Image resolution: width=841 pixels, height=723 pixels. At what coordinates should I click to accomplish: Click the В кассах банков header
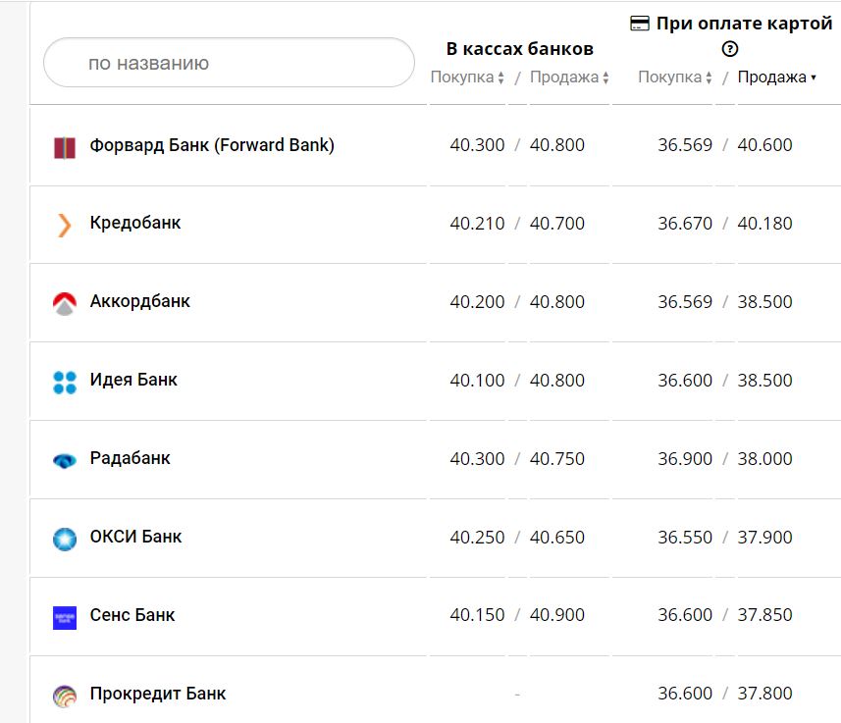pos(519,49)
